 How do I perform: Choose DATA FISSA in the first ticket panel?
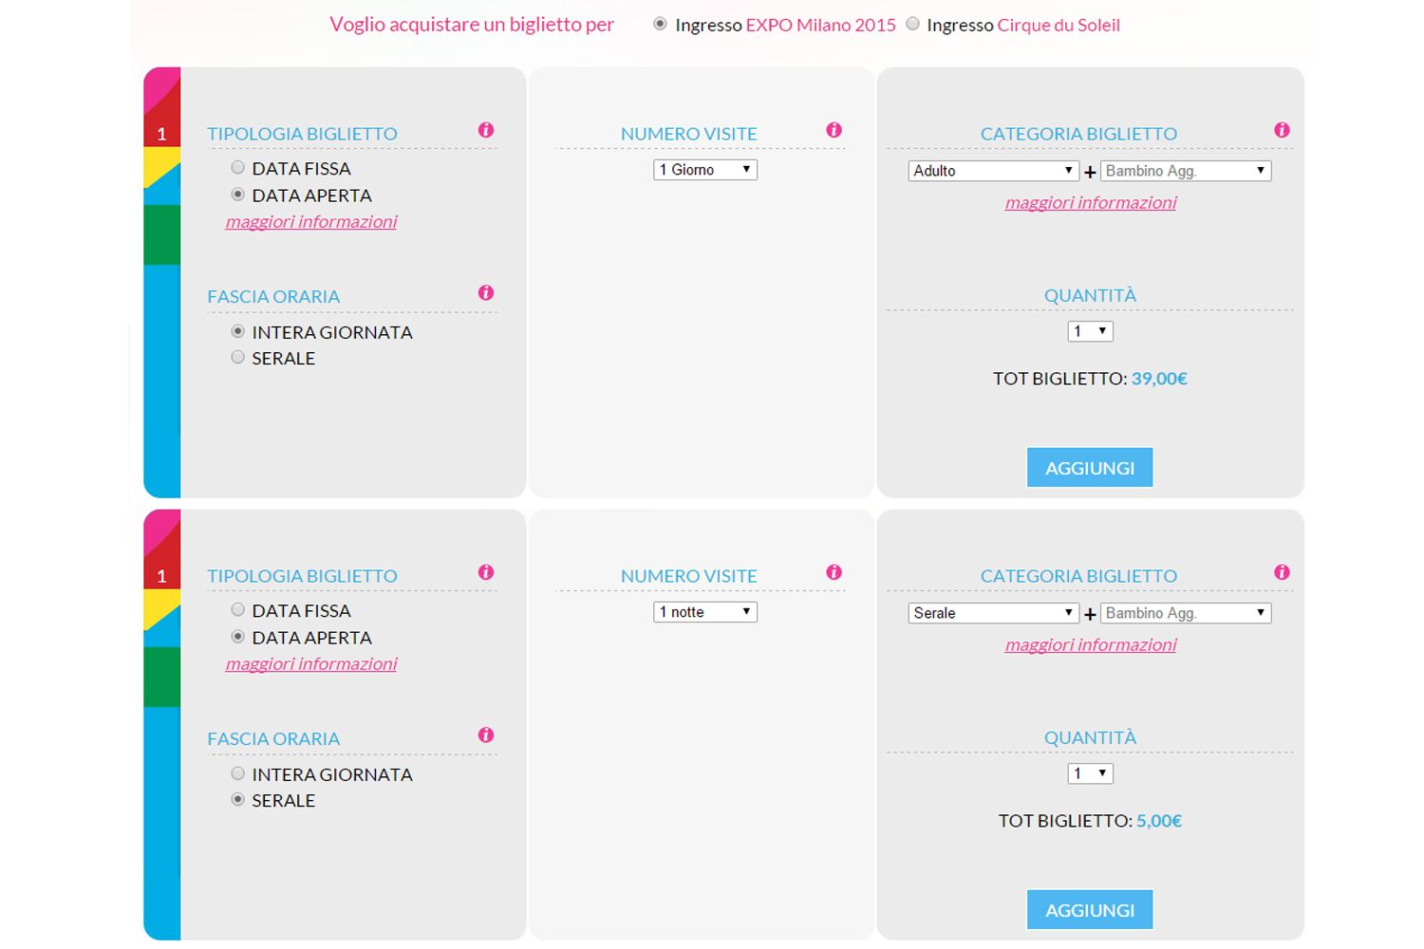click(238, 168)
